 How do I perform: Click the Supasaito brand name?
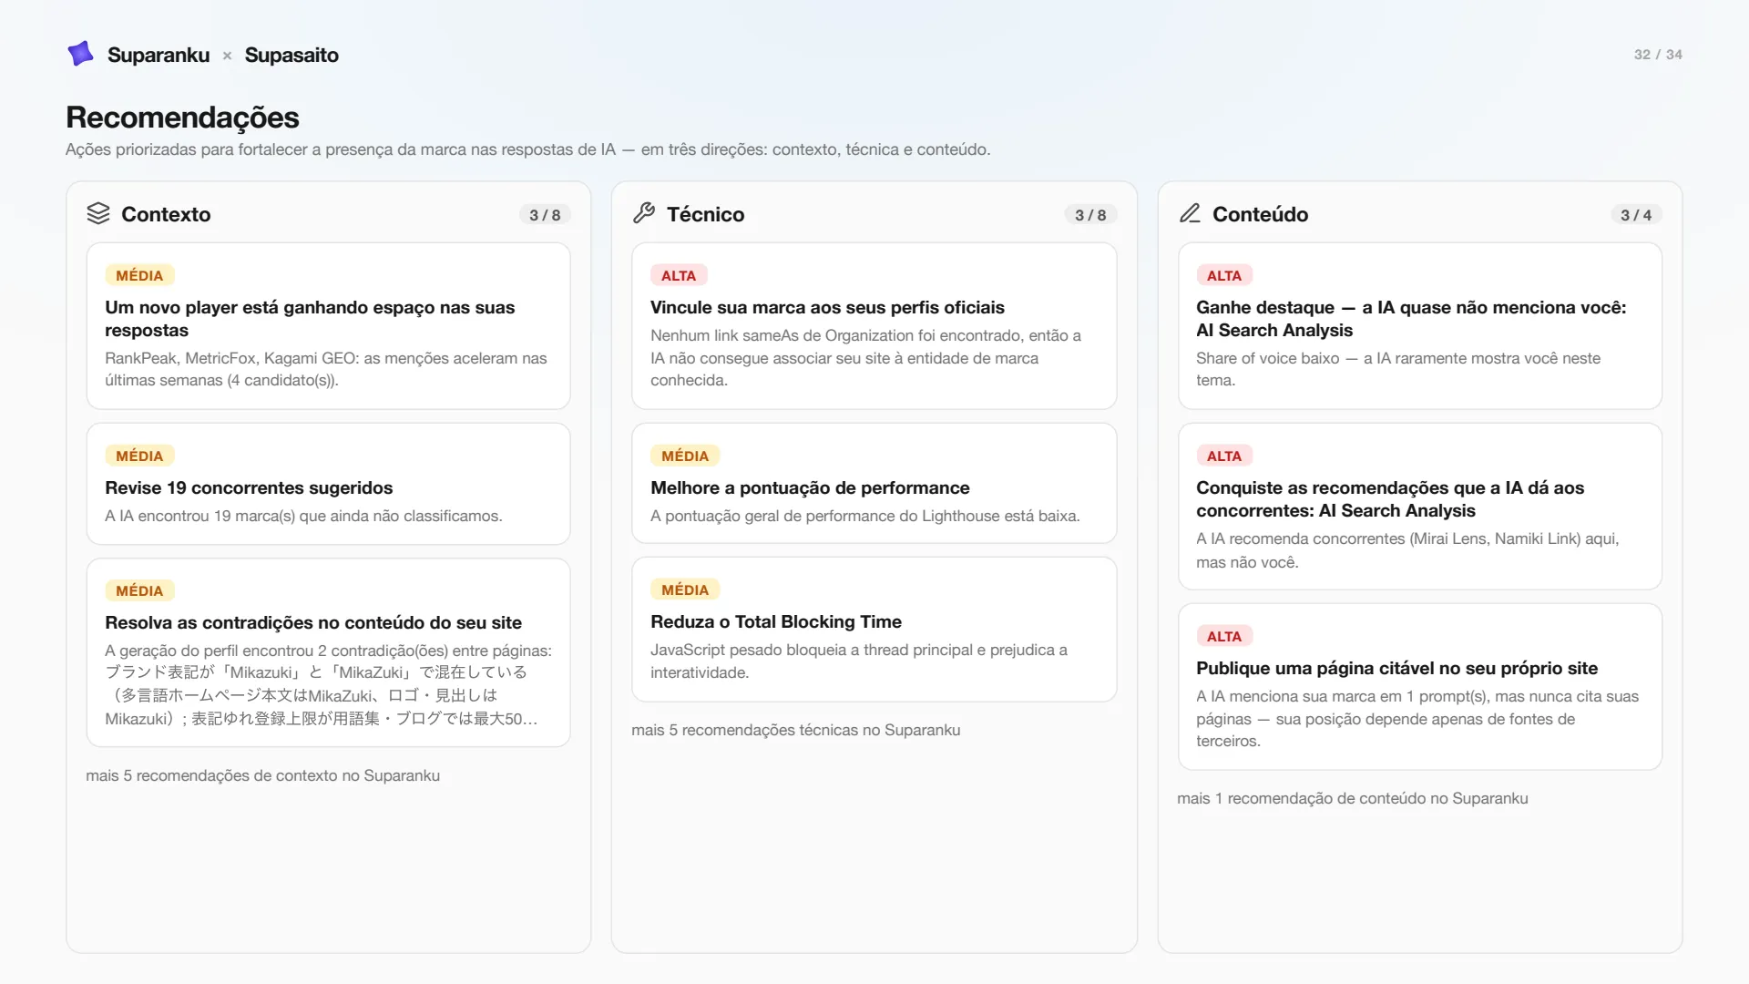coord(291,55)
